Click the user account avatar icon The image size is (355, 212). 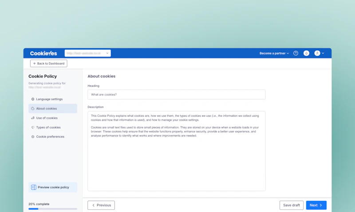click(x=317, y=53)
